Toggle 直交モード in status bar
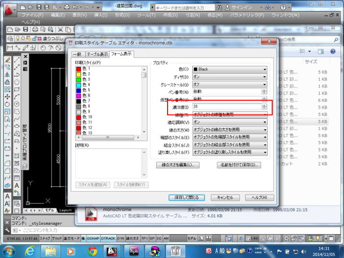Screen dimensions: 344x258 coord(72,238)
